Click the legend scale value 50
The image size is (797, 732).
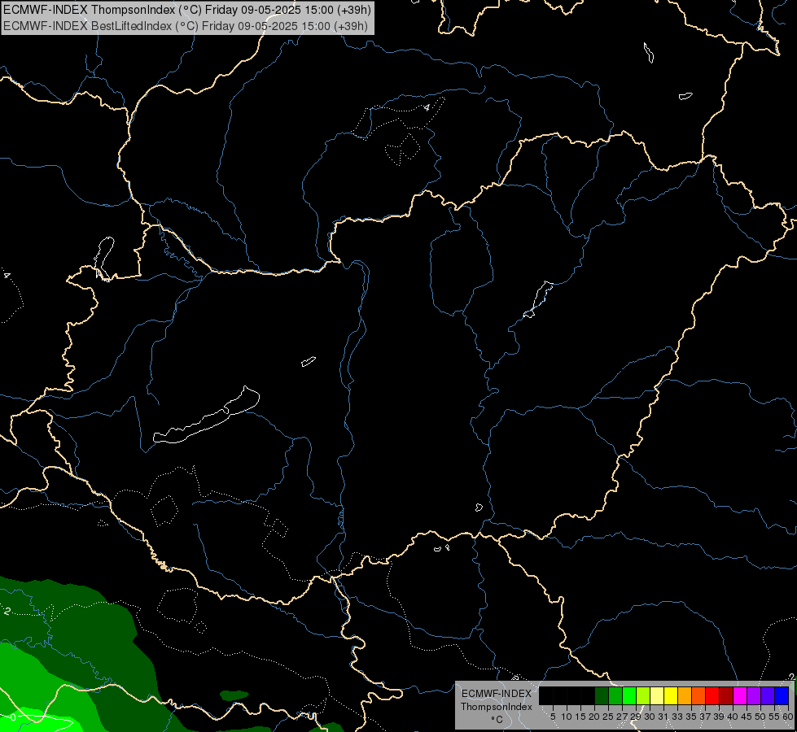[x=761, y=717]
